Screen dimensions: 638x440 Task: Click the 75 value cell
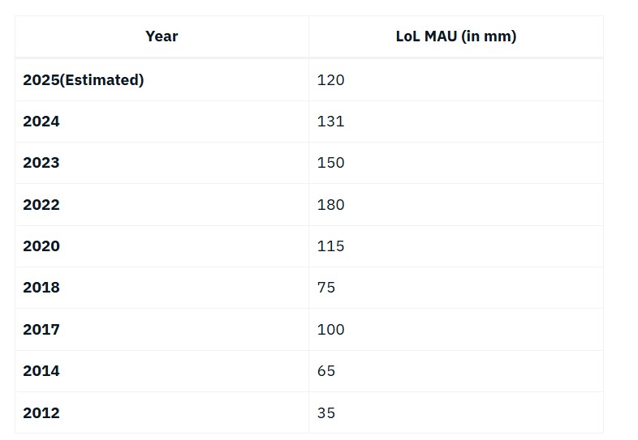point(456,288)
